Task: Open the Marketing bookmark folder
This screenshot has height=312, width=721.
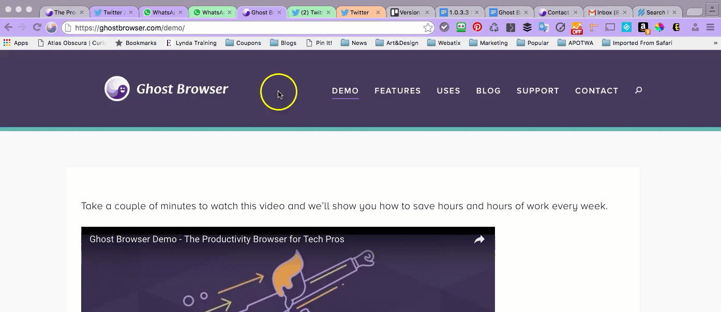Action: click(488, 43)
